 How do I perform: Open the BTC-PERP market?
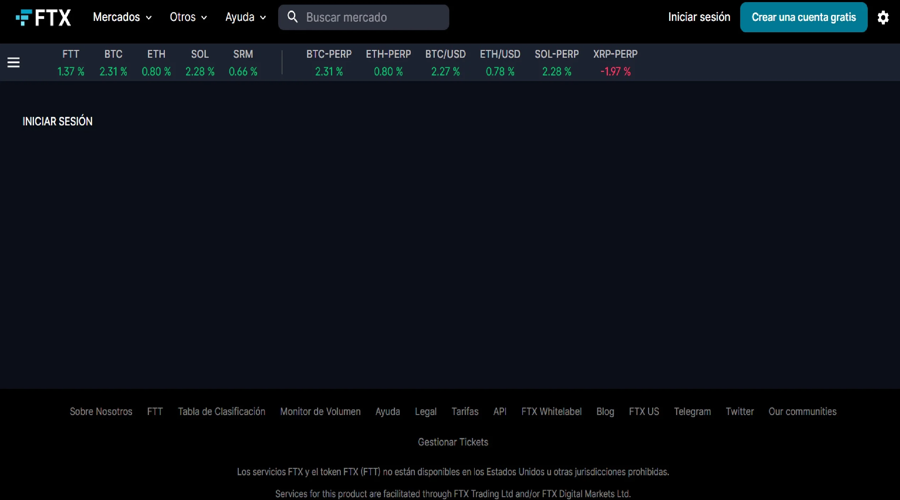click(329, 63)
